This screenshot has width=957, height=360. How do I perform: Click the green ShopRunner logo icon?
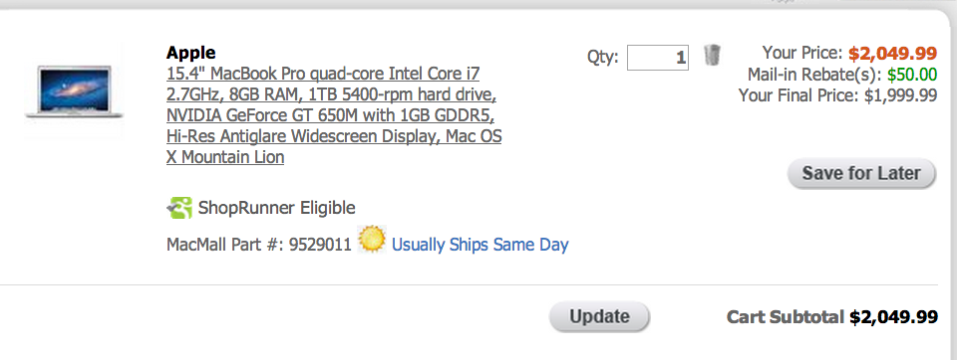point(178,208)
